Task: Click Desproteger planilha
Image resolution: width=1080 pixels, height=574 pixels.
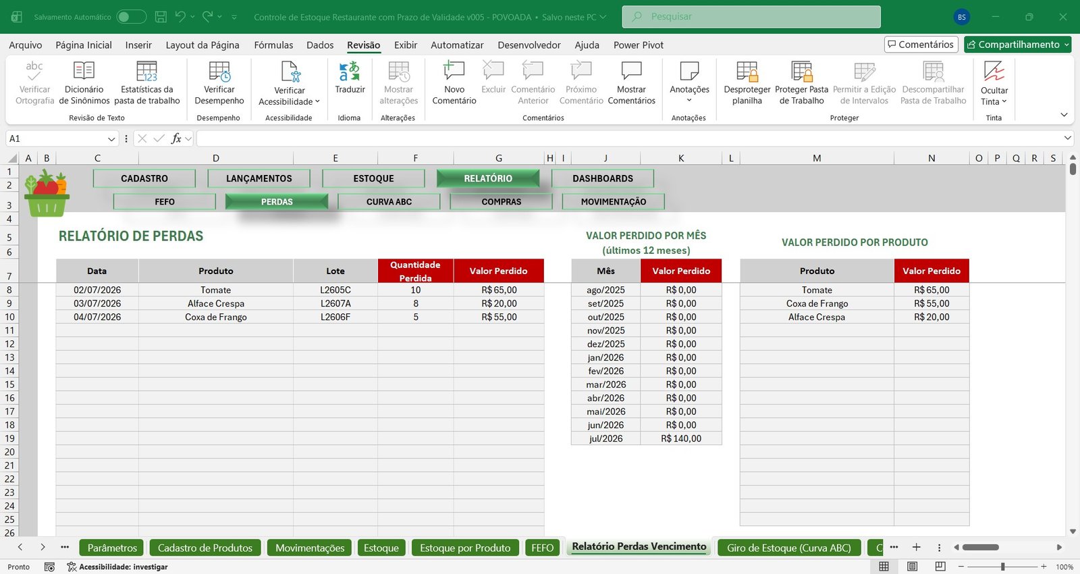Action: coord(747,82)
